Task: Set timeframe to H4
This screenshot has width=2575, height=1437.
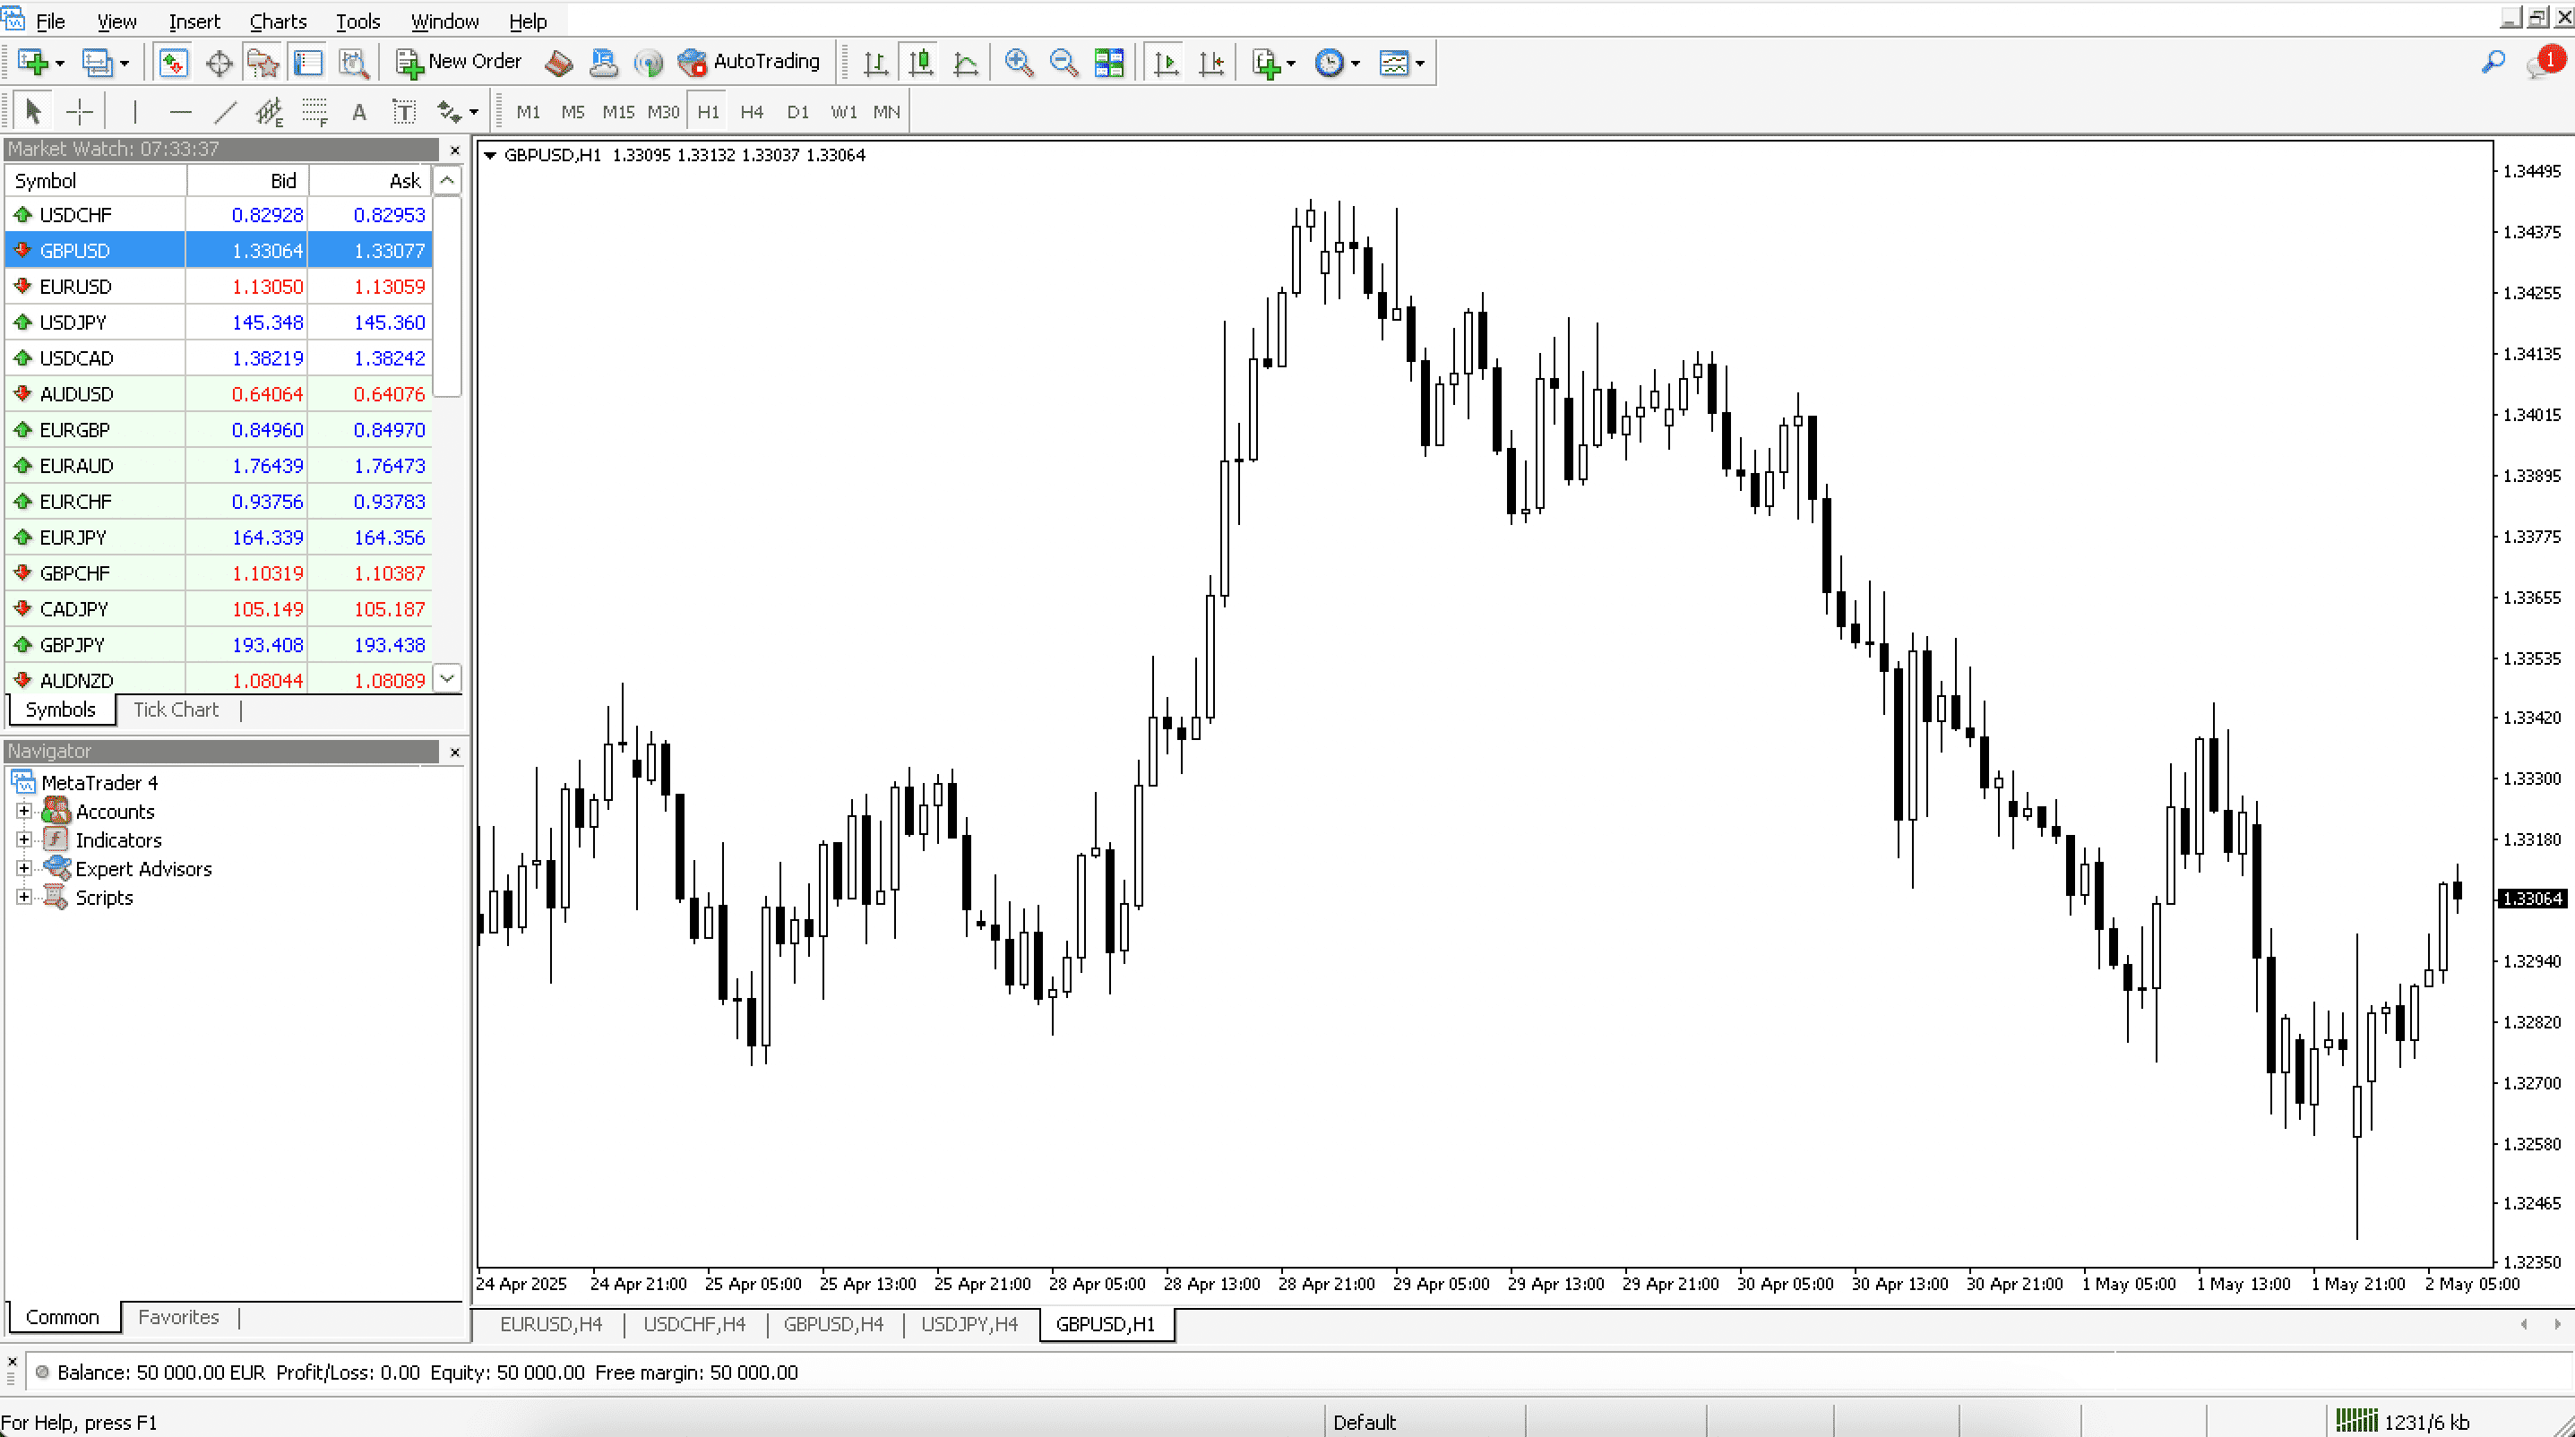Action: tap(752, 112)
